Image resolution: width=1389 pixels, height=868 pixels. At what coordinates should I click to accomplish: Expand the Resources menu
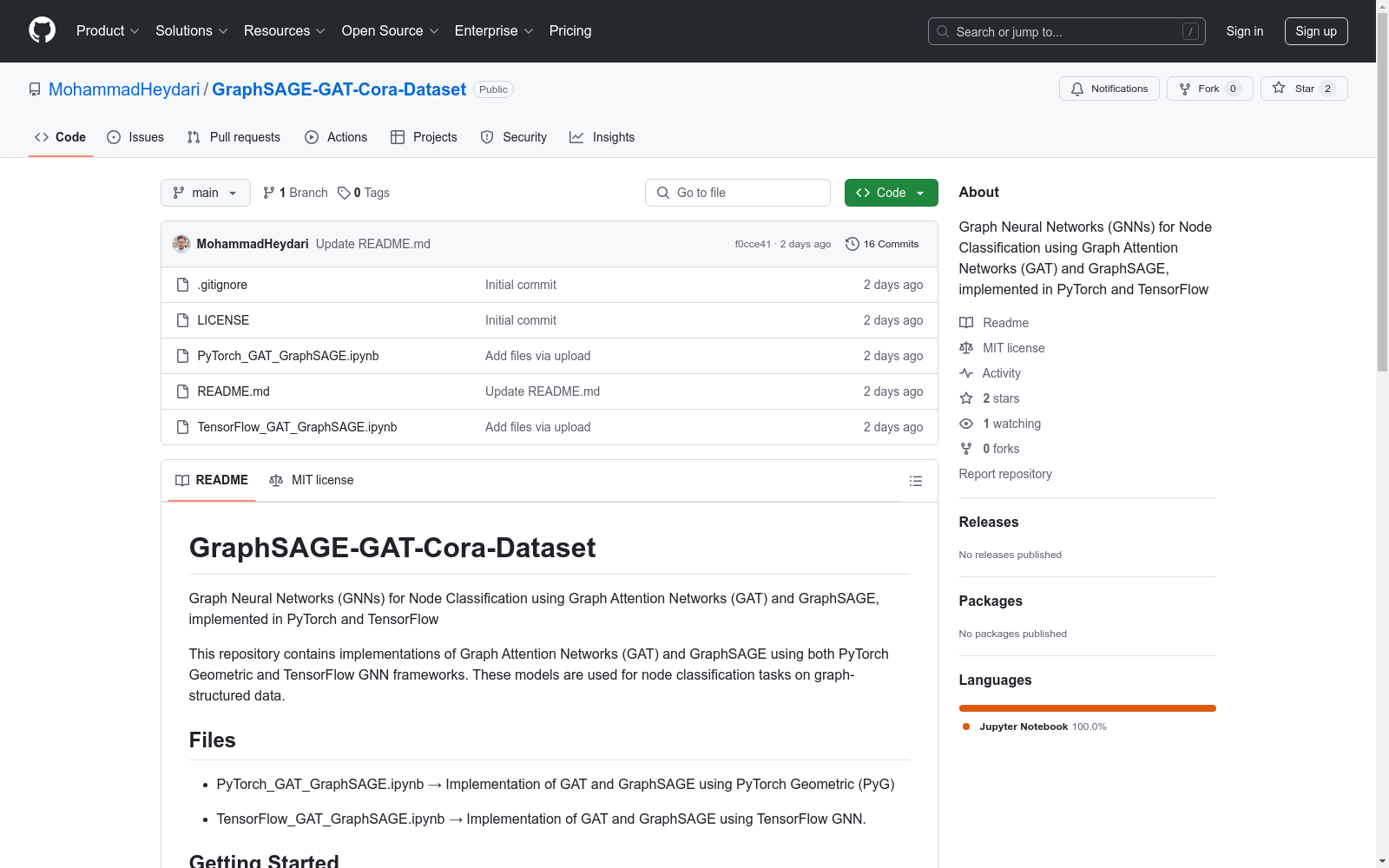click(285, 31)
